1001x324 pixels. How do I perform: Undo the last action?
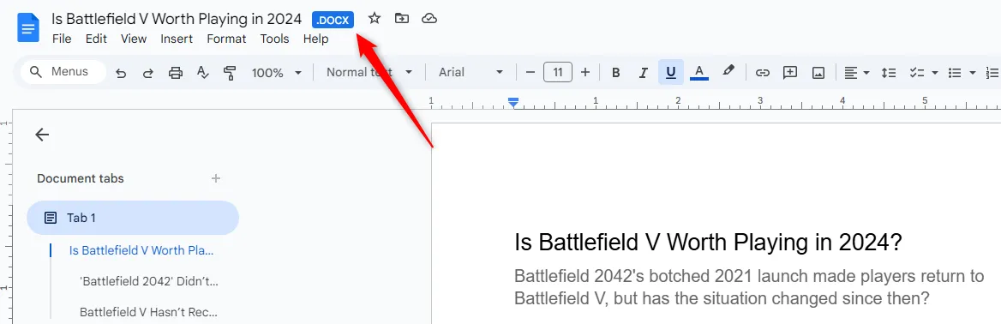click(121, 73)
